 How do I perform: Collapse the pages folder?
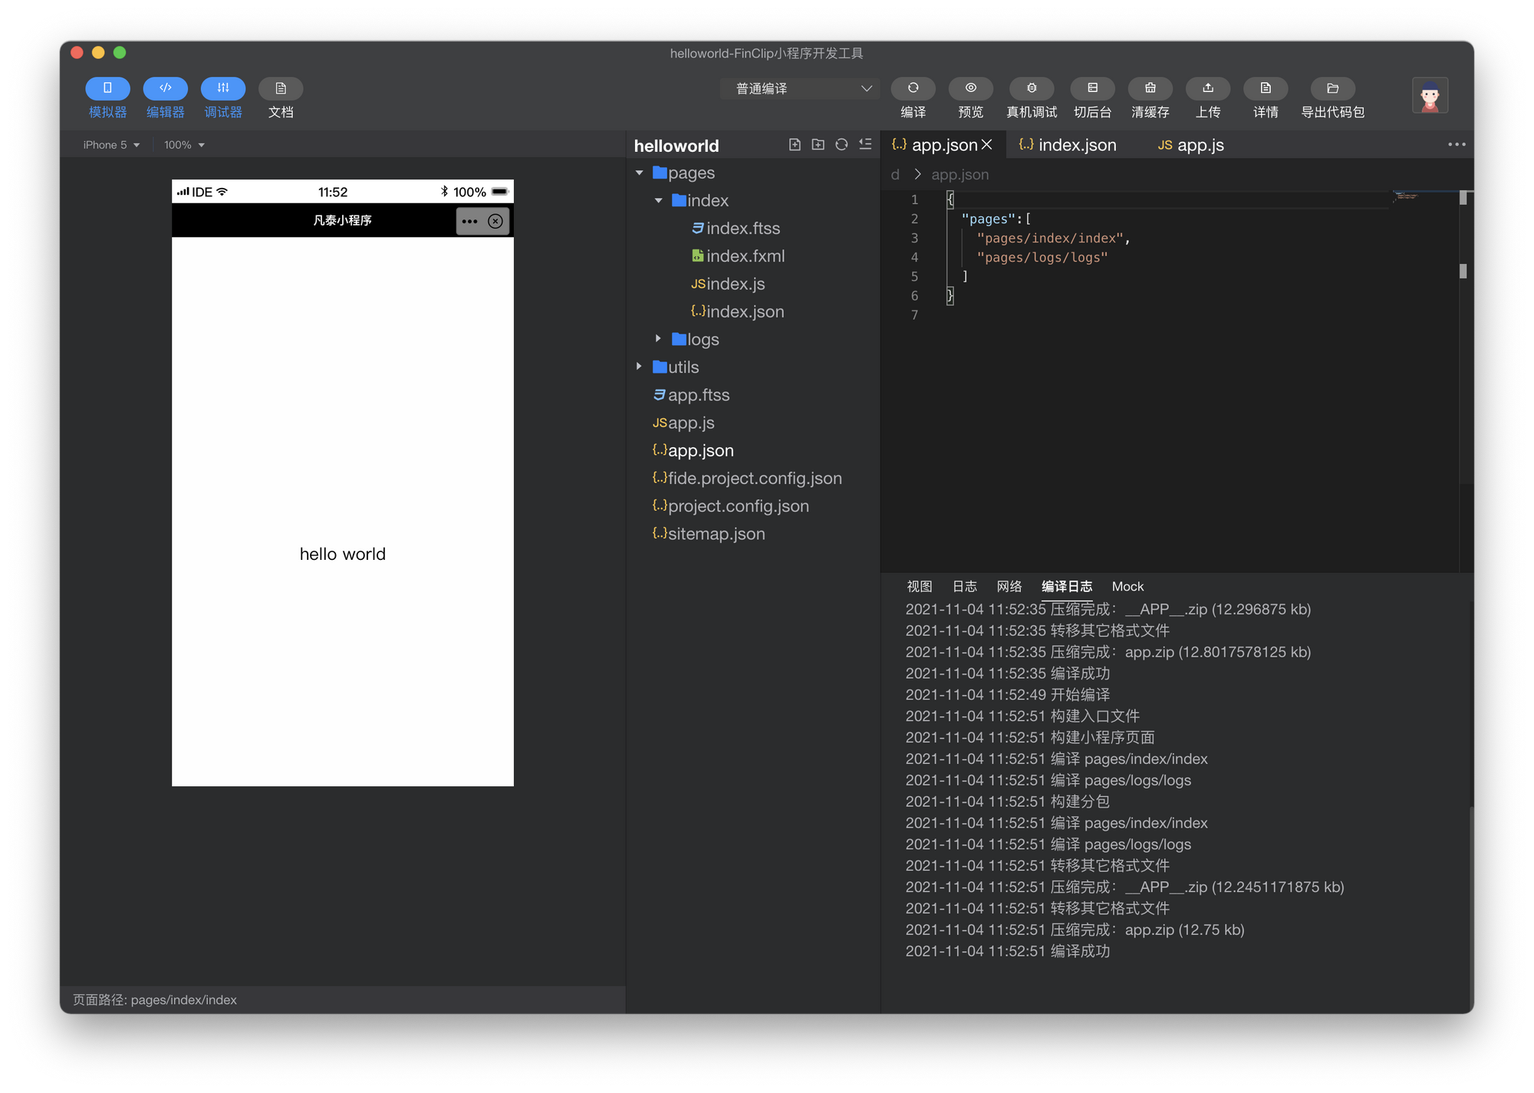(640, 173)
